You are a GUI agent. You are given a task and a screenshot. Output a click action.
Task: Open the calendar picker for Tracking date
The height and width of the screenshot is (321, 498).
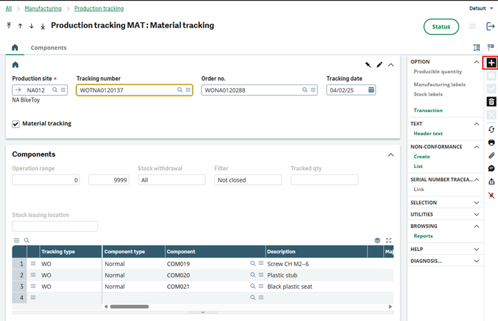point(371,90)
